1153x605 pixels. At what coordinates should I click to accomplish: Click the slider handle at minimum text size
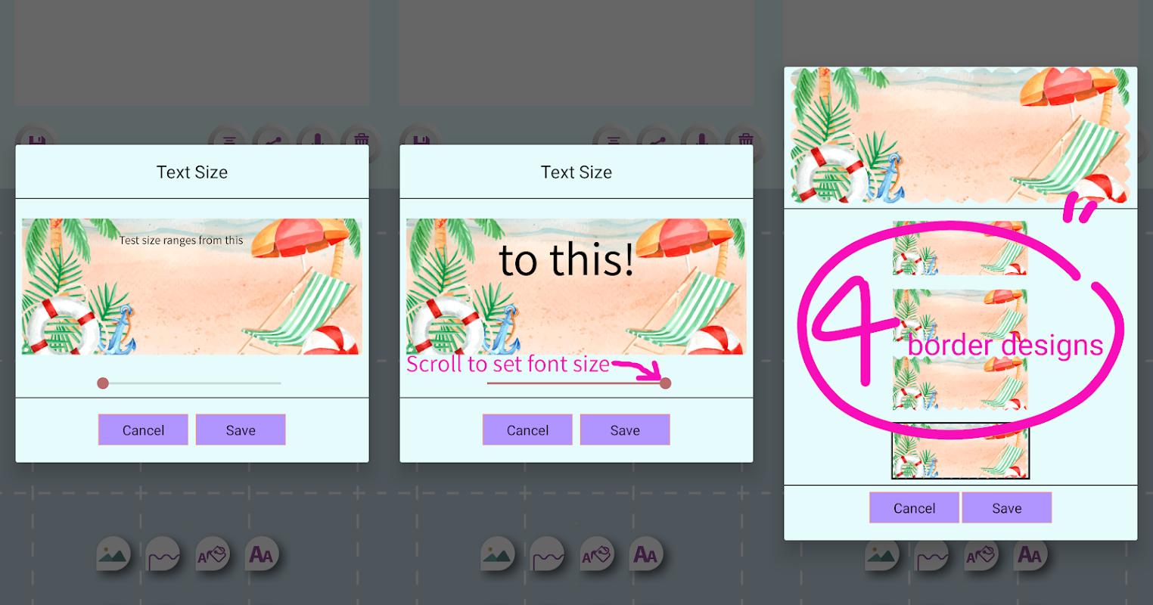coord(103,383)
